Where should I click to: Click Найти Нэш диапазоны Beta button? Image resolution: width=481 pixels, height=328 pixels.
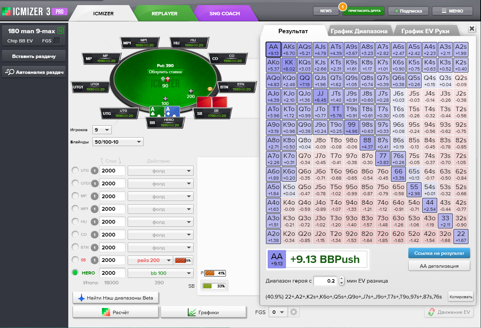115,298
